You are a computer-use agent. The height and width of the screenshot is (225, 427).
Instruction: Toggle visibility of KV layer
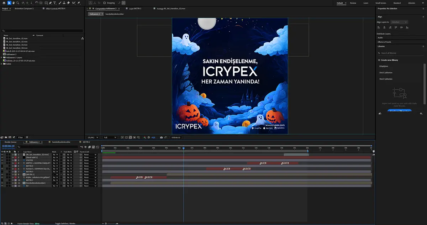click(x=2, y=186)
